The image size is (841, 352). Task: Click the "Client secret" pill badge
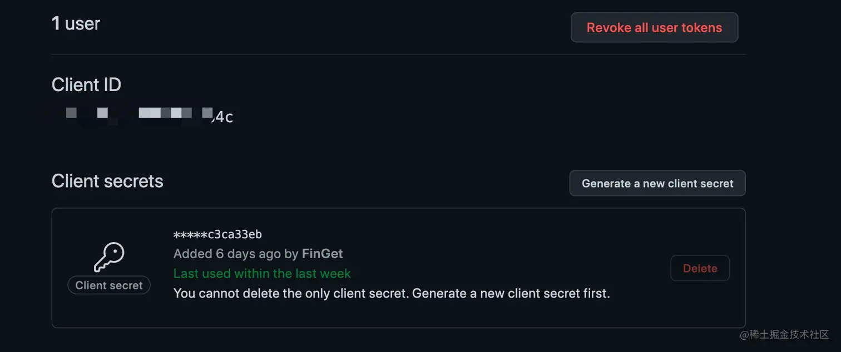click(109, 285)
